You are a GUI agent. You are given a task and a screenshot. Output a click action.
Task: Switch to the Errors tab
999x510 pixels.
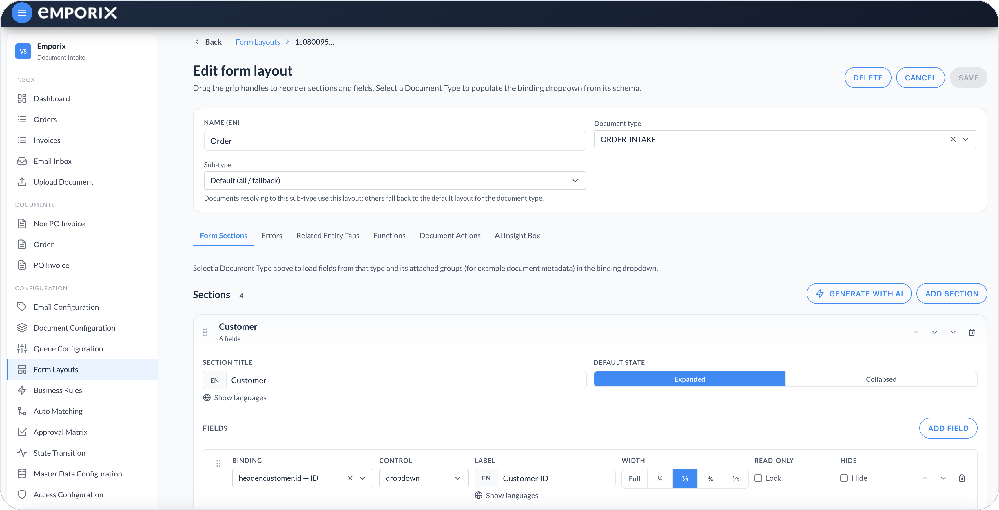click(x=271, y=235)
